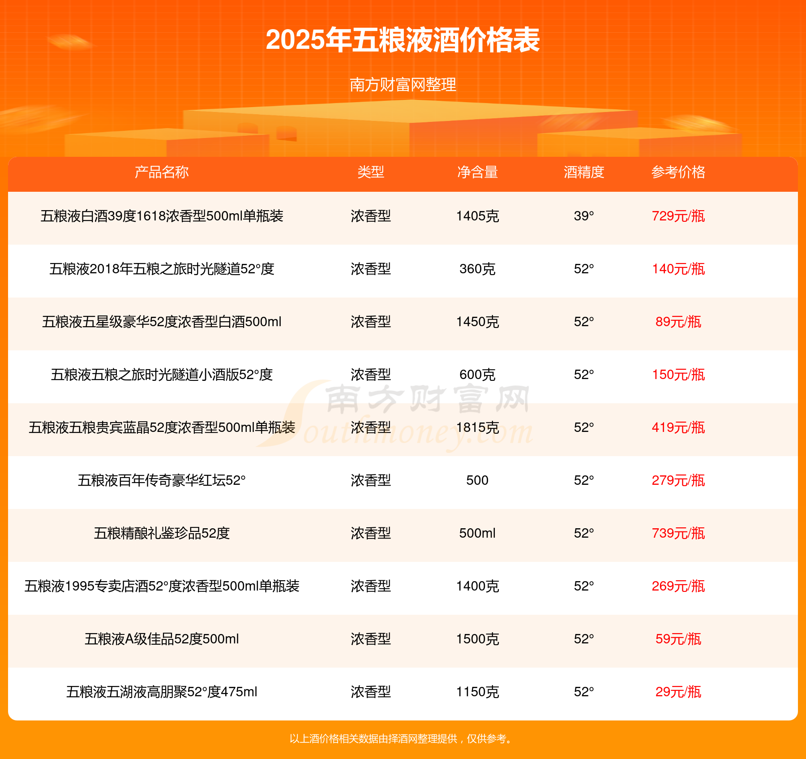The width and height of the screenshot is (806, 759).
Task: Select the price "279元/瓶"
Action: 678,480
